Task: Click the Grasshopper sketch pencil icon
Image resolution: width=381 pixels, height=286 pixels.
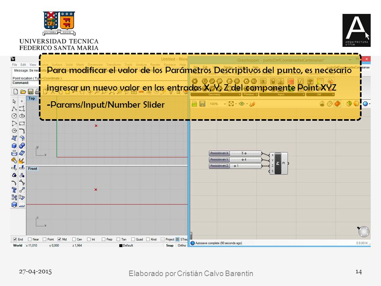Action: [x=252, y=104]
